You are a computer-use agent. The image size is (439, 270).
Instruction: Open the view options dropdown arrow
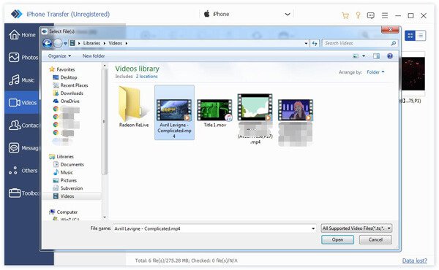(364, 56)
